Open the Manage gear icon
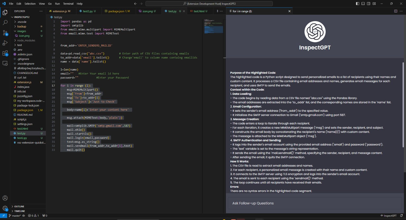 5,208
